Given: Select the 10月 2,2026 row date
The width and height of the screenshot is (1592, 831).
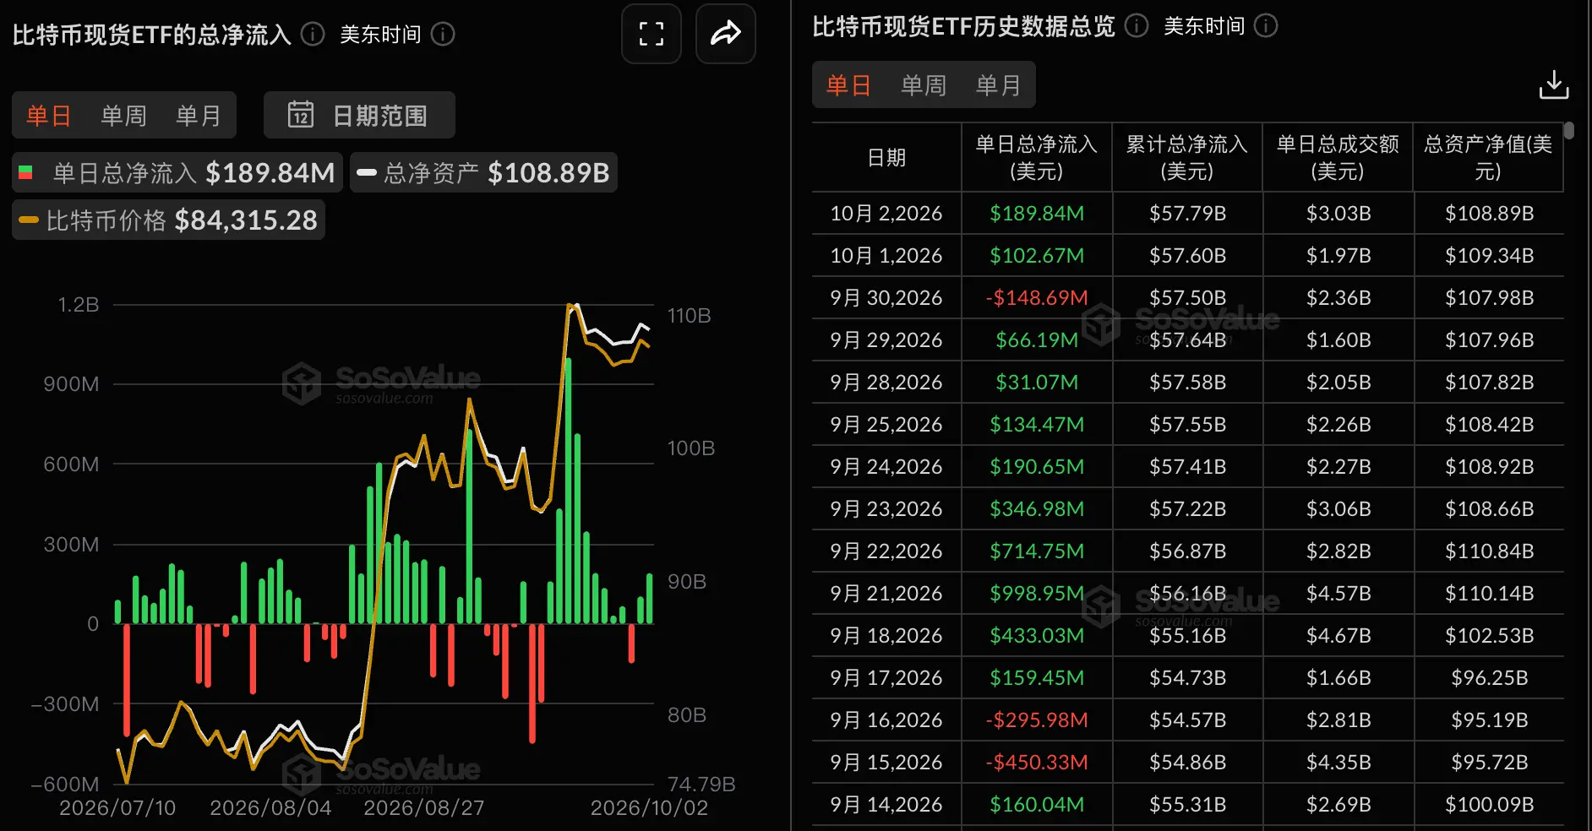Looking at the screenshot, I should 886,213.
